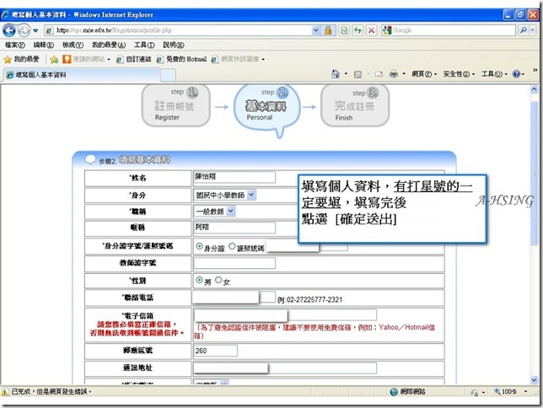Click the vertical scrollbar thumb
The width and height of the screenshot is (543, 408).
pyautogui.click(x=534, y=172)
